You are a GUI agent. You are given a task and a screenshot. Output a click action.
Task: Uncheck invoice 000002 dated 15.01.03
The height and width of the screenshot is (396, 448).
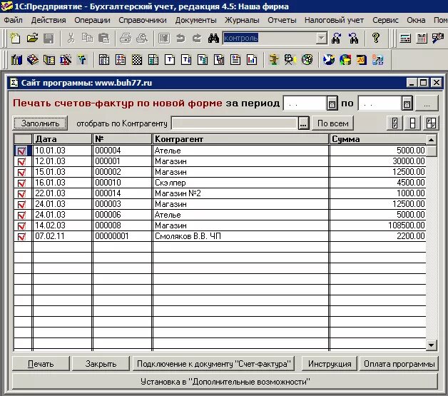pyautogui.click(x=21, y=172)
